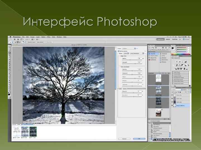Add a Threshold adjustment layer icon
201x150 pixels.
181,69
